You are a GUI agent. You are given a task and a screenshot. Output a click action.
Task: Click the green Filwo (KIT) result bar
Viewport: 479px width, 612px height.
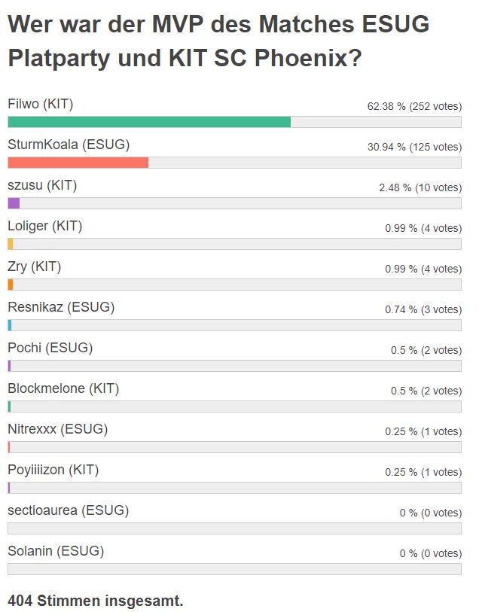[149, 122]
